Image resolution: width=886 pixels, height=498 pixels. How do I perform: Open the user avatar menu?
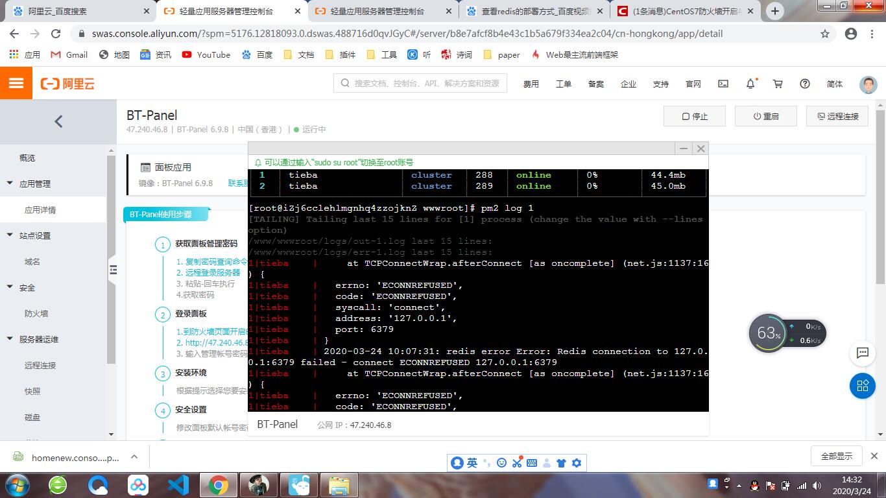868,84
